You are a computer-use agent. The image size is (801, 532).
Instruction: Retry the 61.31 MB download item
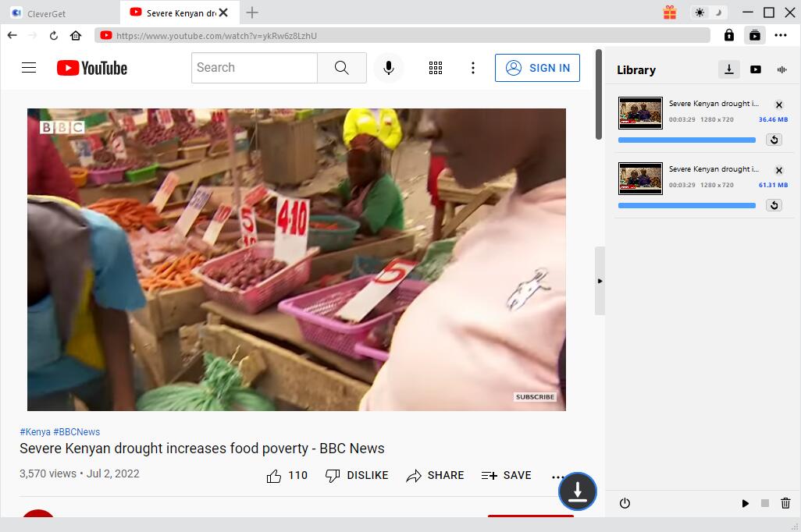coord(774,205)
